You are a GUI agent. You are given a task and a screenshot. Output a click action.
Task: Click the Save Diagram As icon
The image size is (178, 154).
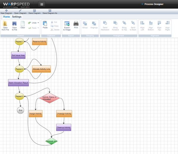click(x=50, y=10)
